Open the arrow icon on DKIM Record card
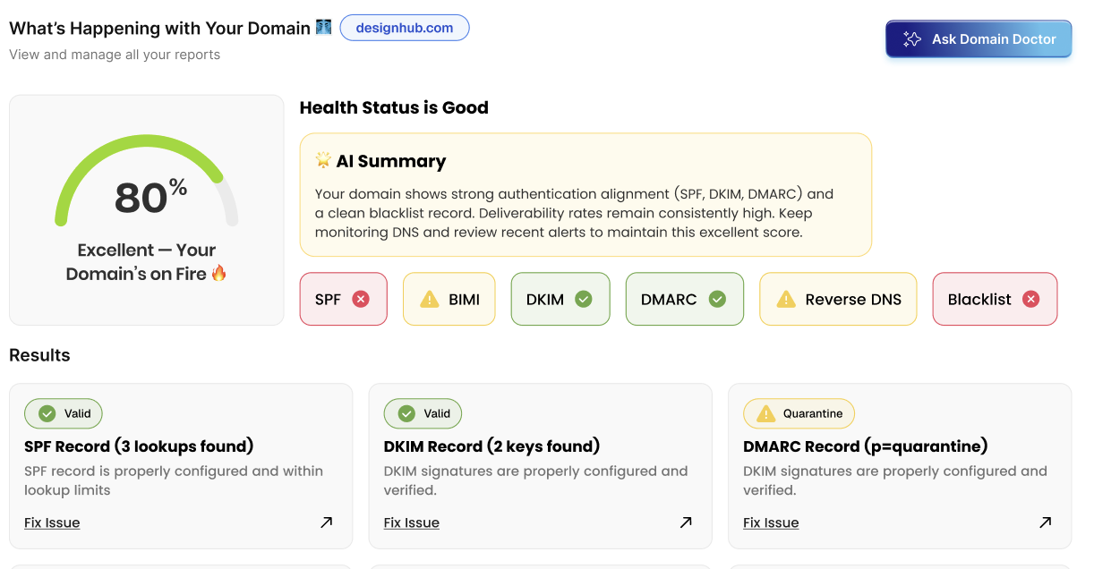Image resolution: width=1094 pixels, height=569 pixels. (686, 522)
